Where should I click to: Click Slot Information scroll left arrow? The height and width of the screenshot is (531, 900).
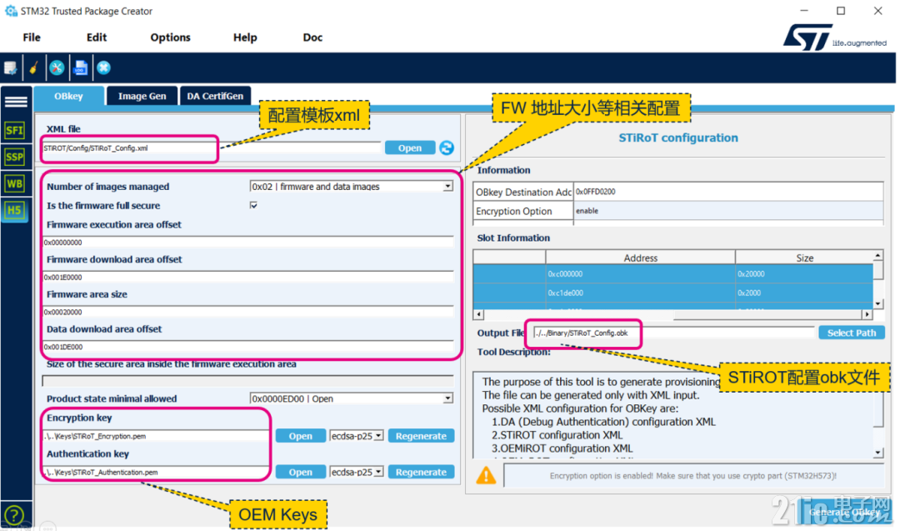click(x=478, y=314)
